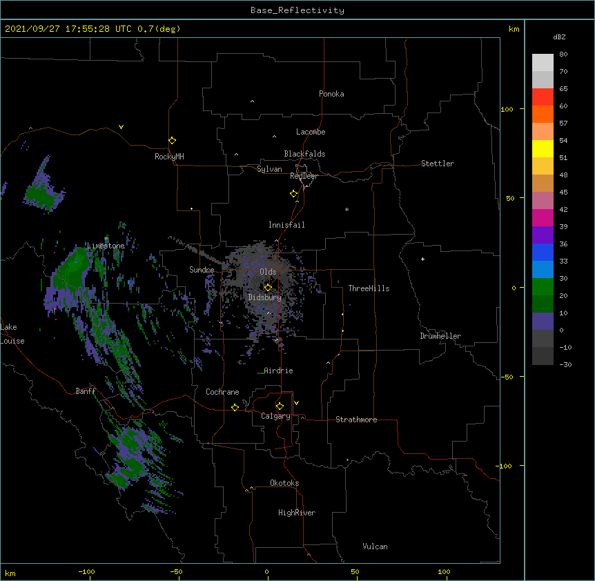Viewport: 595px width, 581px height.
Task: Click the Calgary city label
Action: tap(276, 416)
